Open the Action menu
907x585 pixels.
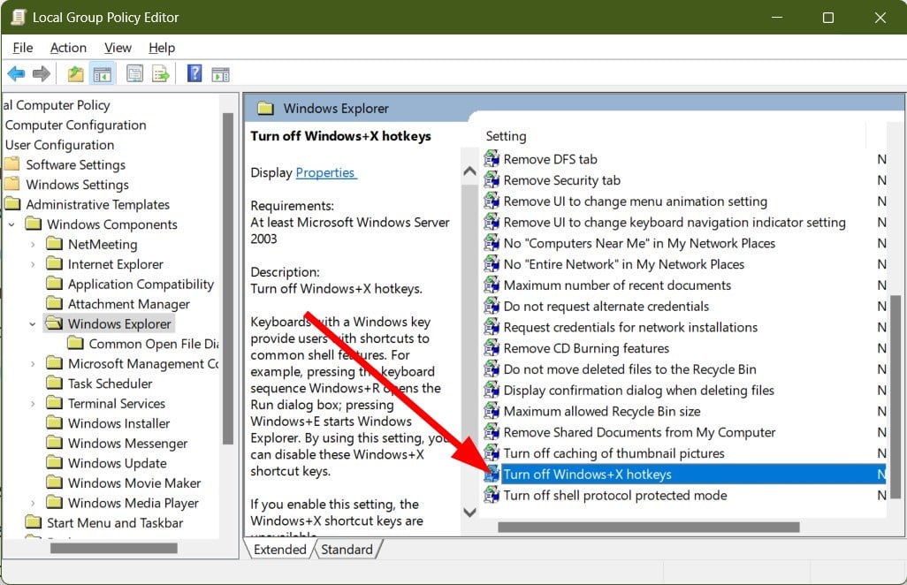tap(68, 48)
